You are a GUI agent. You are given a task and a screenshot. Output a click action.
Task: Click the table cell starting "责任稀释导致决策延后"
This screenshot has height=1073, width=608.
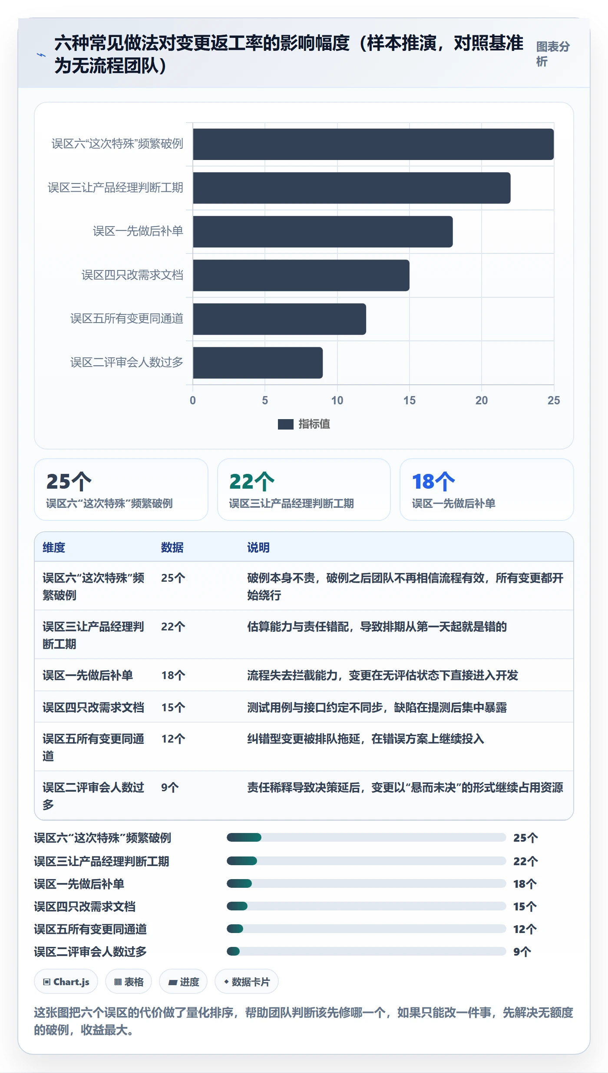406,796
